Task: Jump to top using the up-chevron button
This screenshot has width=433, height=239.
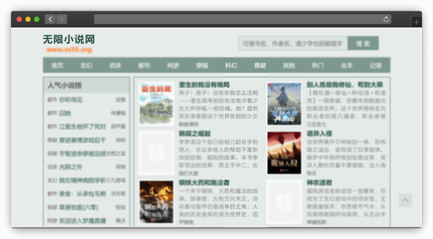Action: click(x=405, y=200)
